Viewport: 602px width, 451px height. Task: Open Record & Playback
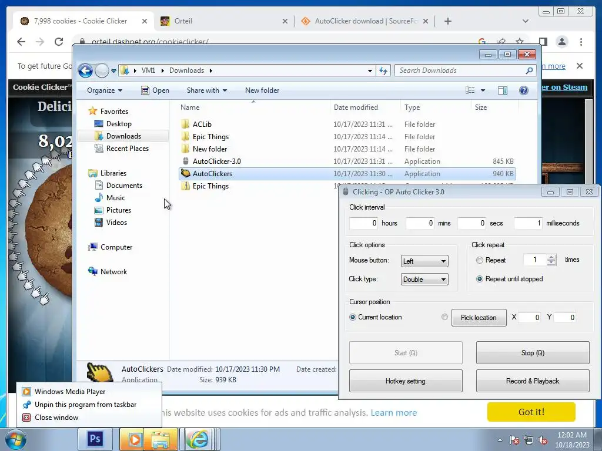pos(533,381)
